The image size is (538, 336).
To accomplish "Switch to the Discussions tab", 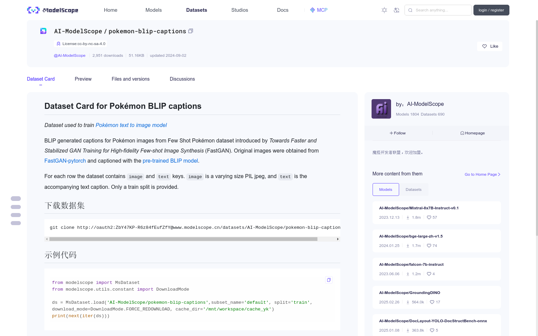I will click(182, 79).
